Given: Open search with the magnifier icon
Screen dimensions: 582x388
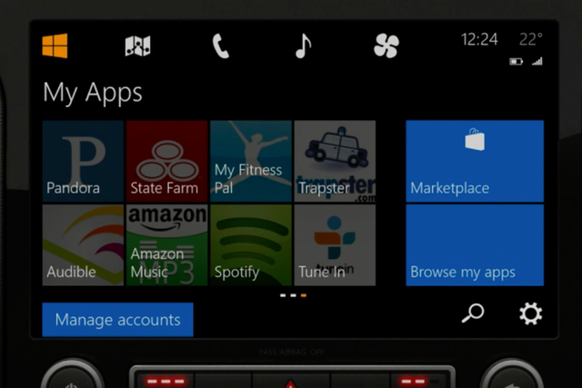Looking at the screenshot, I should (x=473, y=313).
